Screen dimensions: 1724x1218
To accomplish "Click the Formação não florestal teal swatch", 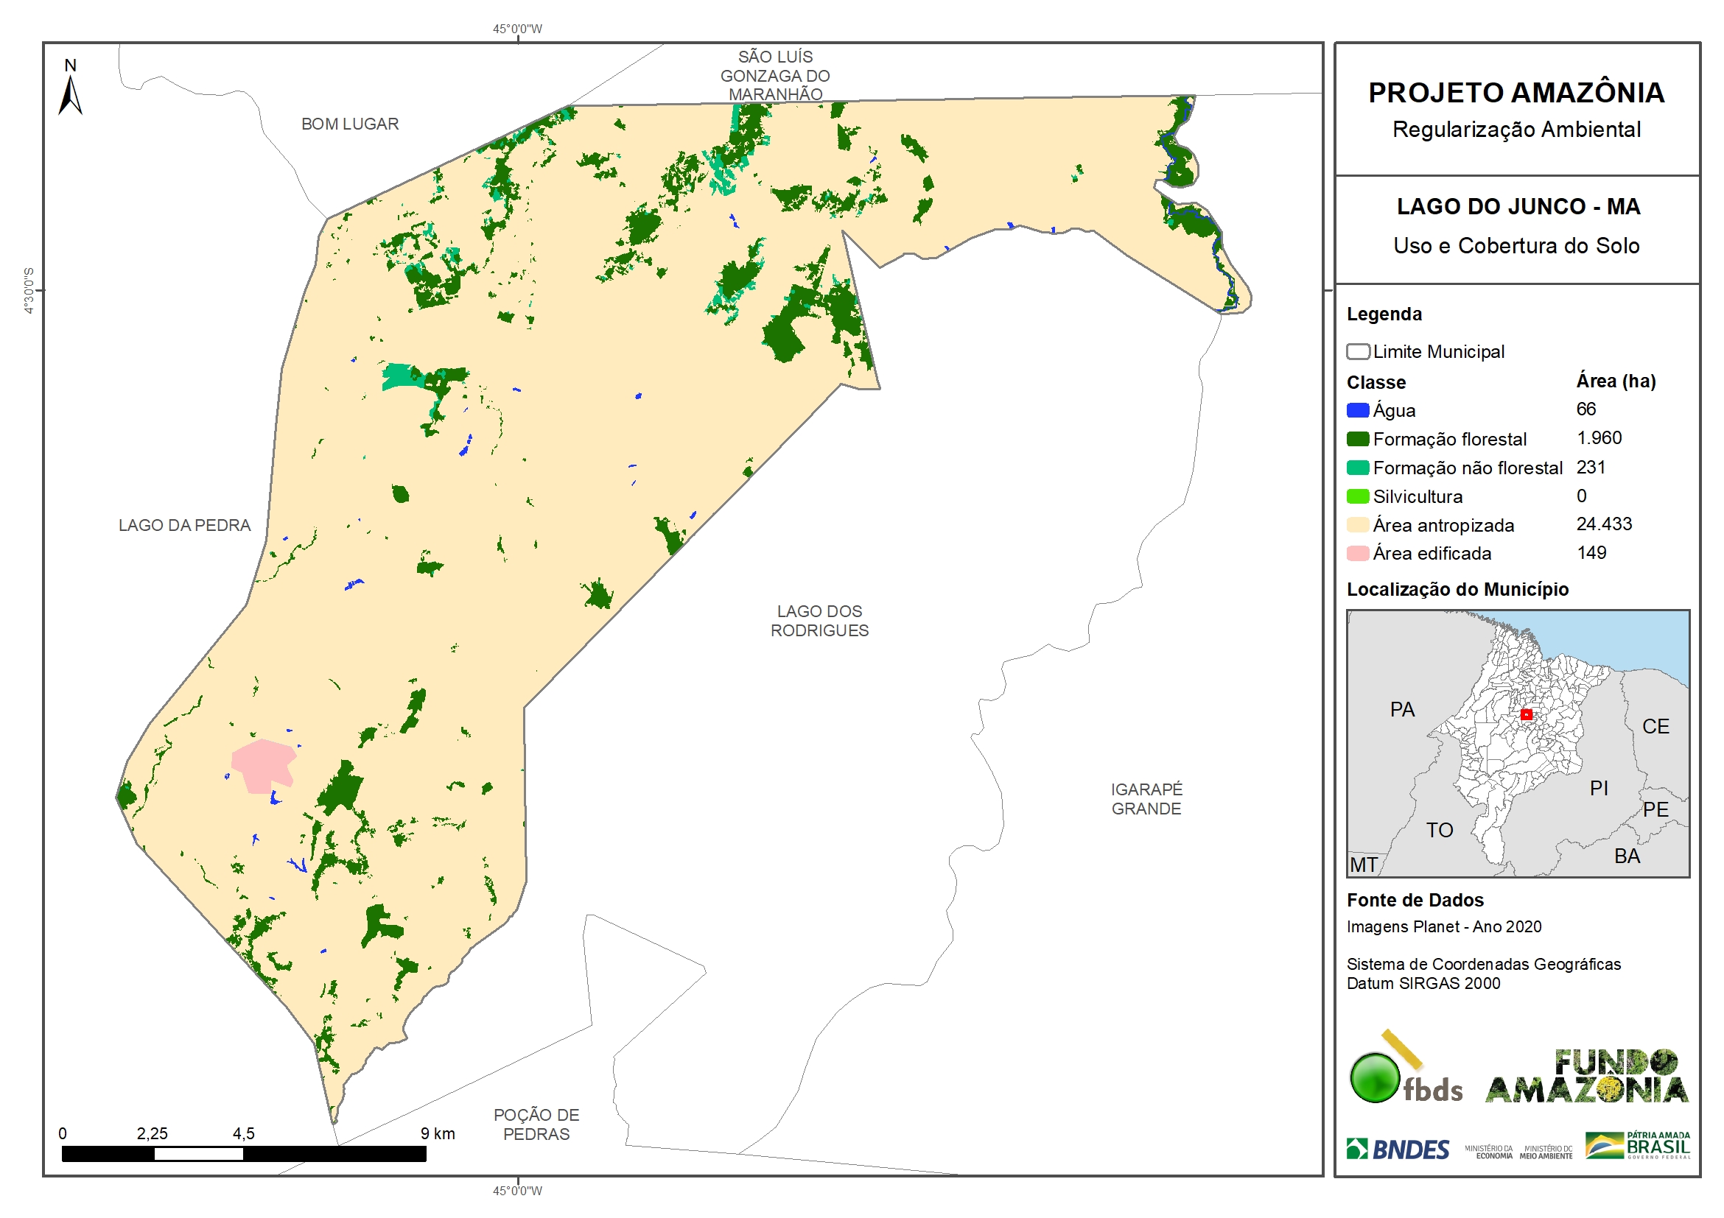I will [x=1358, y=468].
